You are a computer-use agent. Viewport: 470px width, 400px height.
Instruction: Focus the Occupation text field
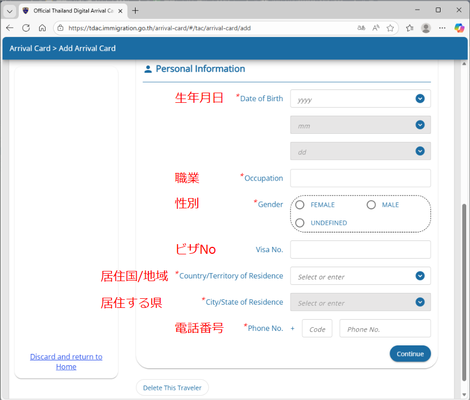(360, 178)
